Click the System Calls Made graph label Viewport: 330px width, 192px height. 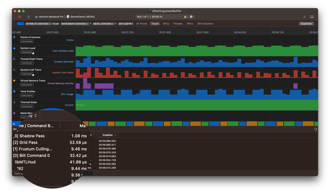tap(63, 73)
